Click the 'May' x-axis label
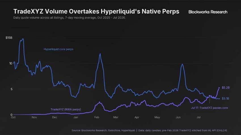 pos(157,117)
